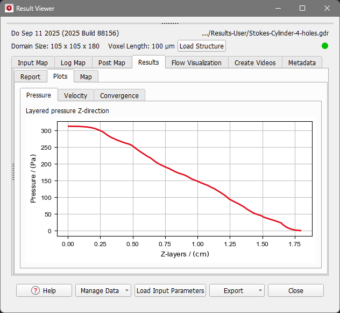Click the green status indicator circle
The image size is (340, 313).
point(324,46)
